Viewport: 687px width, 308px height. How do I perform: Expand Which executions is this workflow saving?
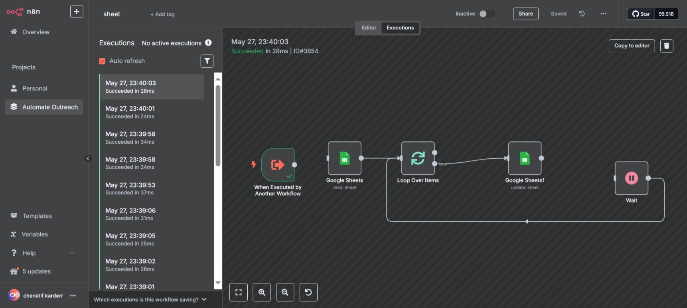[150, 299]
